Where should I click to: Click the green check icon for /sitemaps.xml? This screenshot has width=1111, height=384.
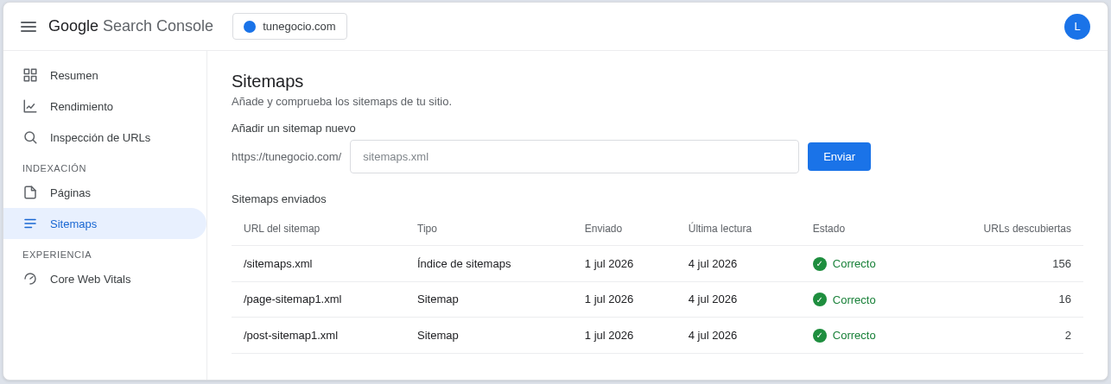[x=820, y=264]
